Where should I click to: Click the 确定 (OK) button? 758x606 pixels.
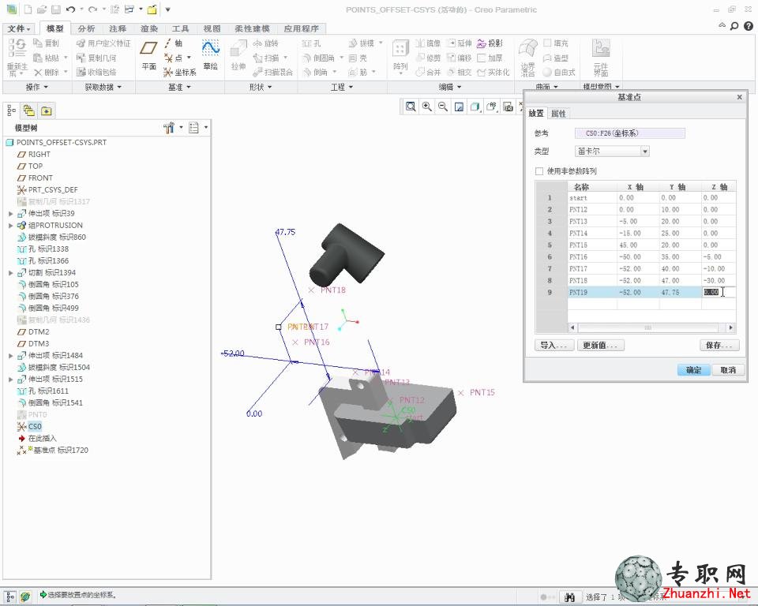pos(694,370)
